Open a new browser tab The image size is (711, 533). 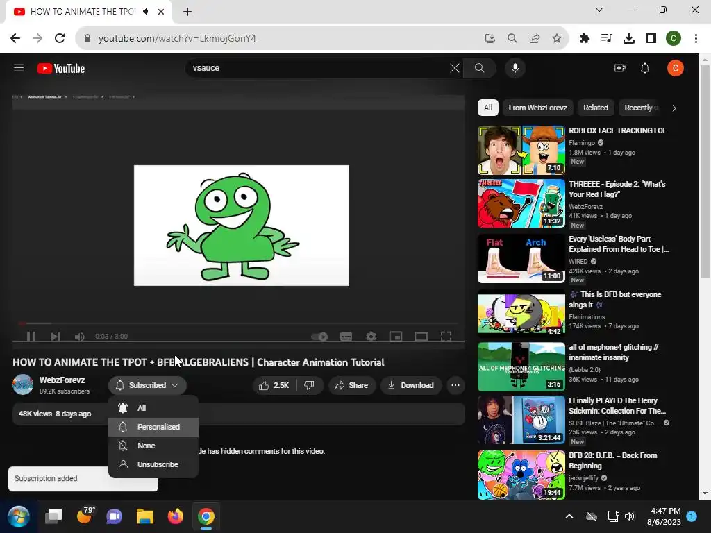pos(187,12)
